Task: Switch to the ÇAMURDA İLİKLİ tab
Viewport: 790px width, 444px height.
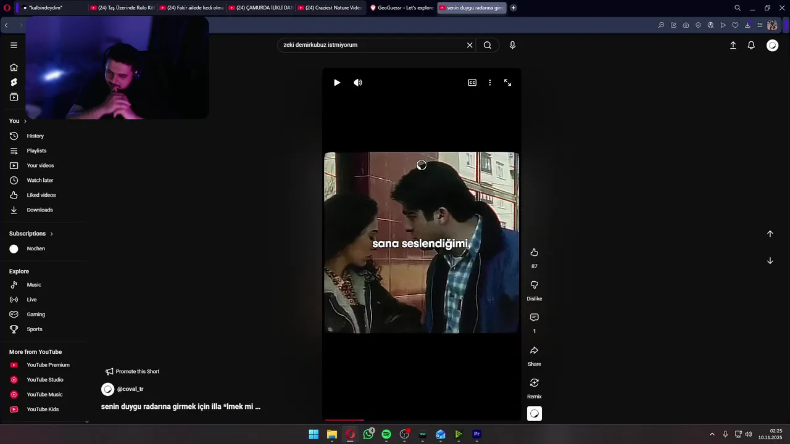Action: click(x=260, y=8)
